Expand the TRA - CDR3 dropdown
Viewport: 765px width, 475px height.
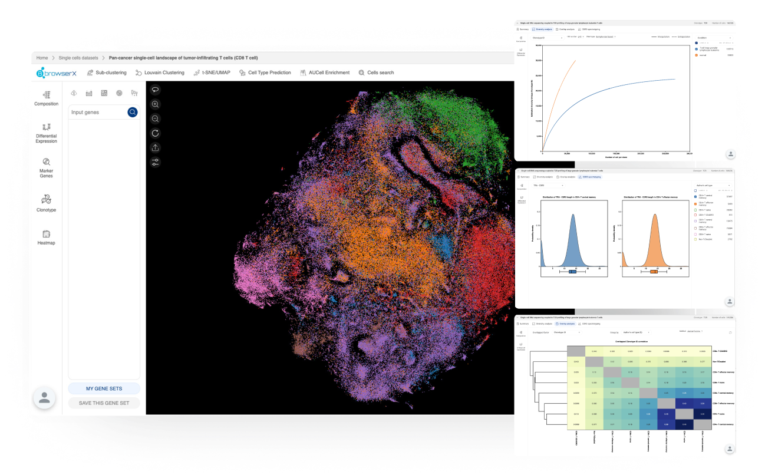tap(548, 185)
